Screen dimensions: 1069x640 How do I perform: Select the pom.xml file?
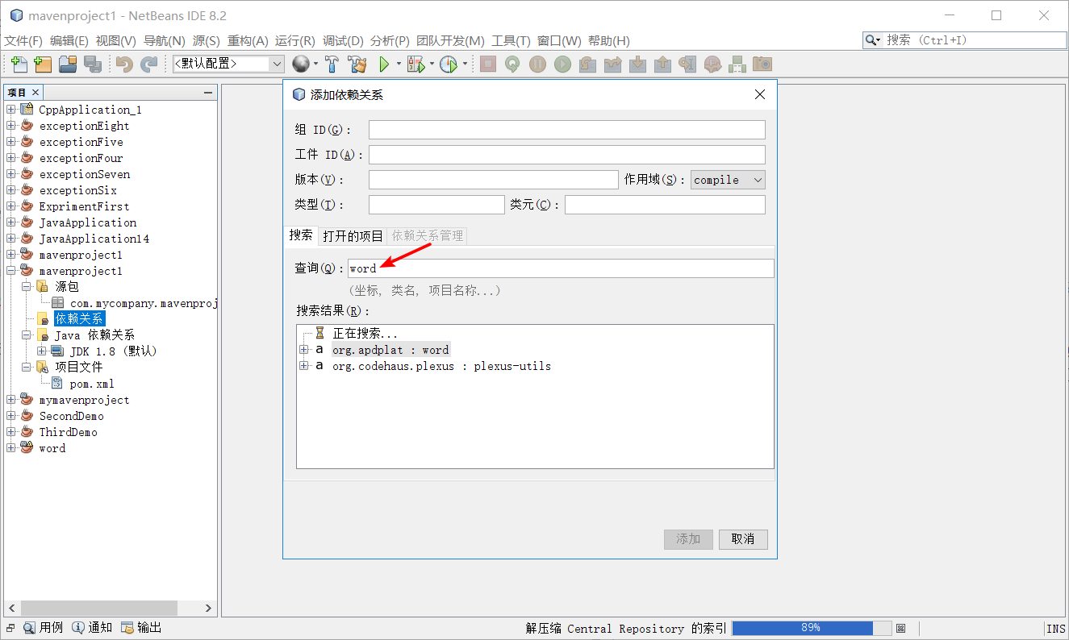click(92, 384)
